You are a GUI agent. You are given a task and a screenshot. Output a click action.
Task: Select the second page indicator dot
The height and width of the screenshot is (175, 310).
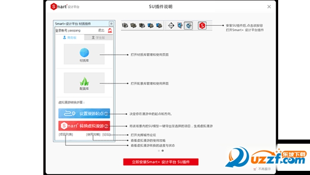point(162,151)
